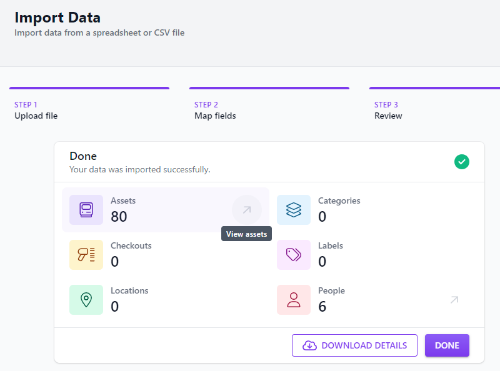Open the View assets arrow icon
This screenshot has width=500, height=371.
[247, 210]
